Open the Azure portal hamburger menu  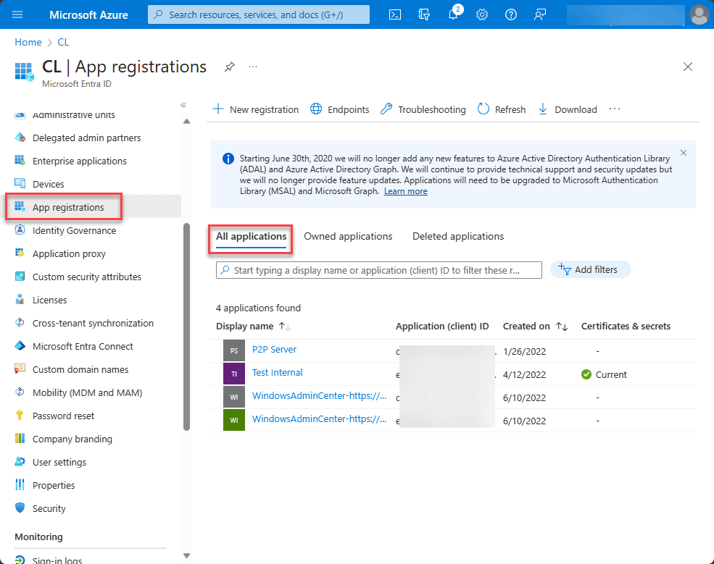point(17,14)
